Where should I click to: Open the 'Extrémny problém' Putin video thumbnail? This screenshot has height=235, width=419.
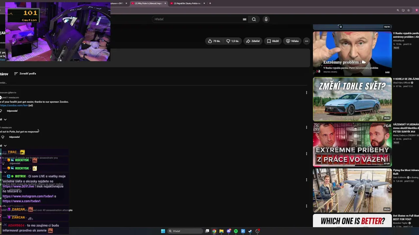tap(352, 53)
